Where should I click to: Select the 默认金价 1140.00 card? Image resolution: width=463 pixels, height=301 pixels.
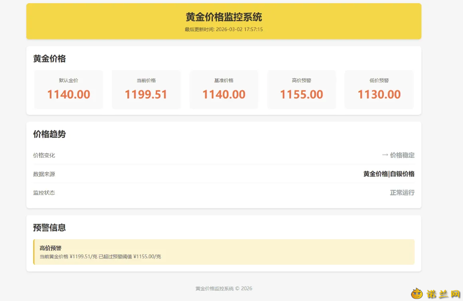tap(68, 90)
